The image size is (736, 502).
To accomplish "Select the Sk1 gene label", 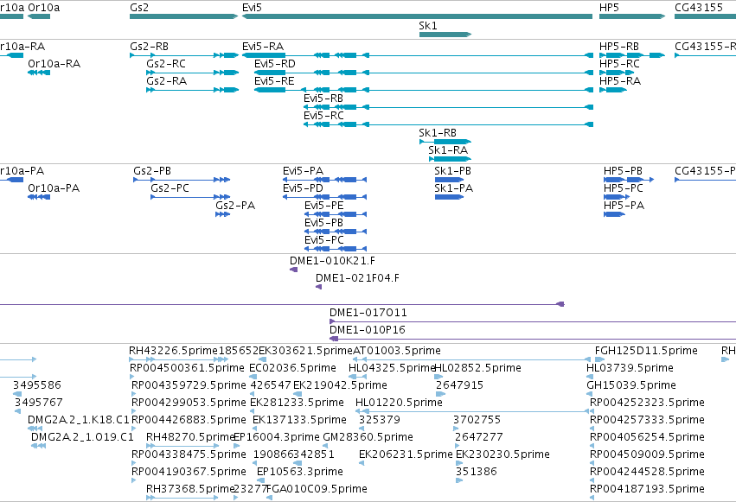I will click(x=428, y=25).
